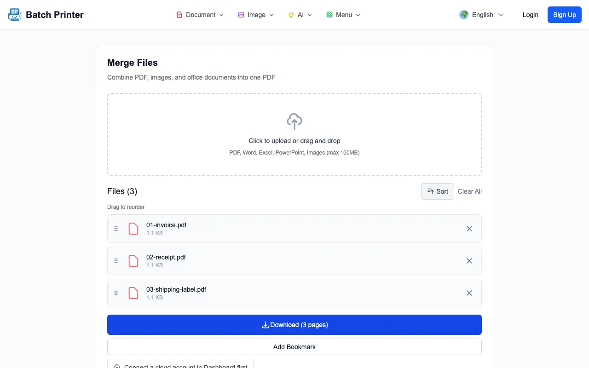
Task: Remove 01-invoice.pdf with its X icon
Action: point(469,229)
